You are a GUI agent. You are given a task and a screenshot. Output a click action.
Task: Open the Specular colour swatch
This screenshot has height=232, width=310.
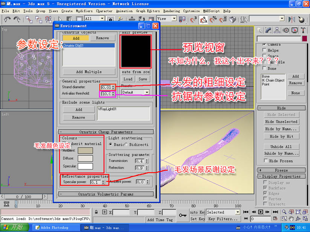[85, 166]
